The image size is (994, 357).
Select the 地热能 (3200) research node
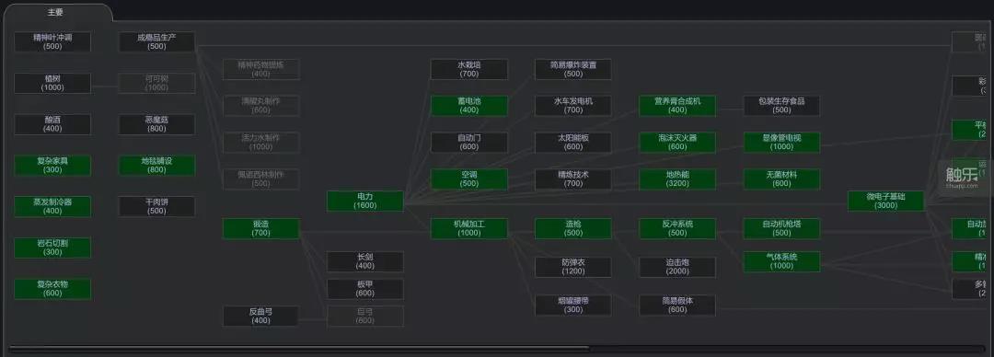(x=677, y=178)
